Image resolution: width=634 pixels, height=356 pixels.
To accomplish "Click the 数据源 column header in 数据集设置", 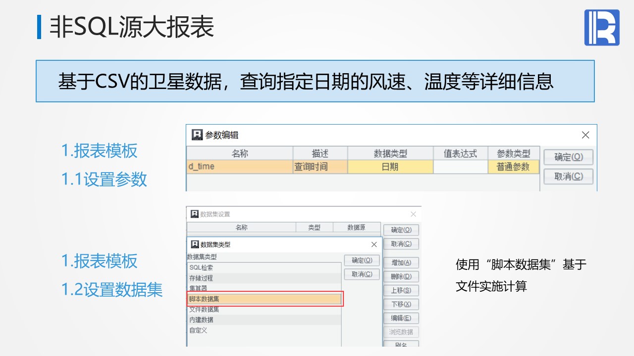I will (x=357, y=227).
